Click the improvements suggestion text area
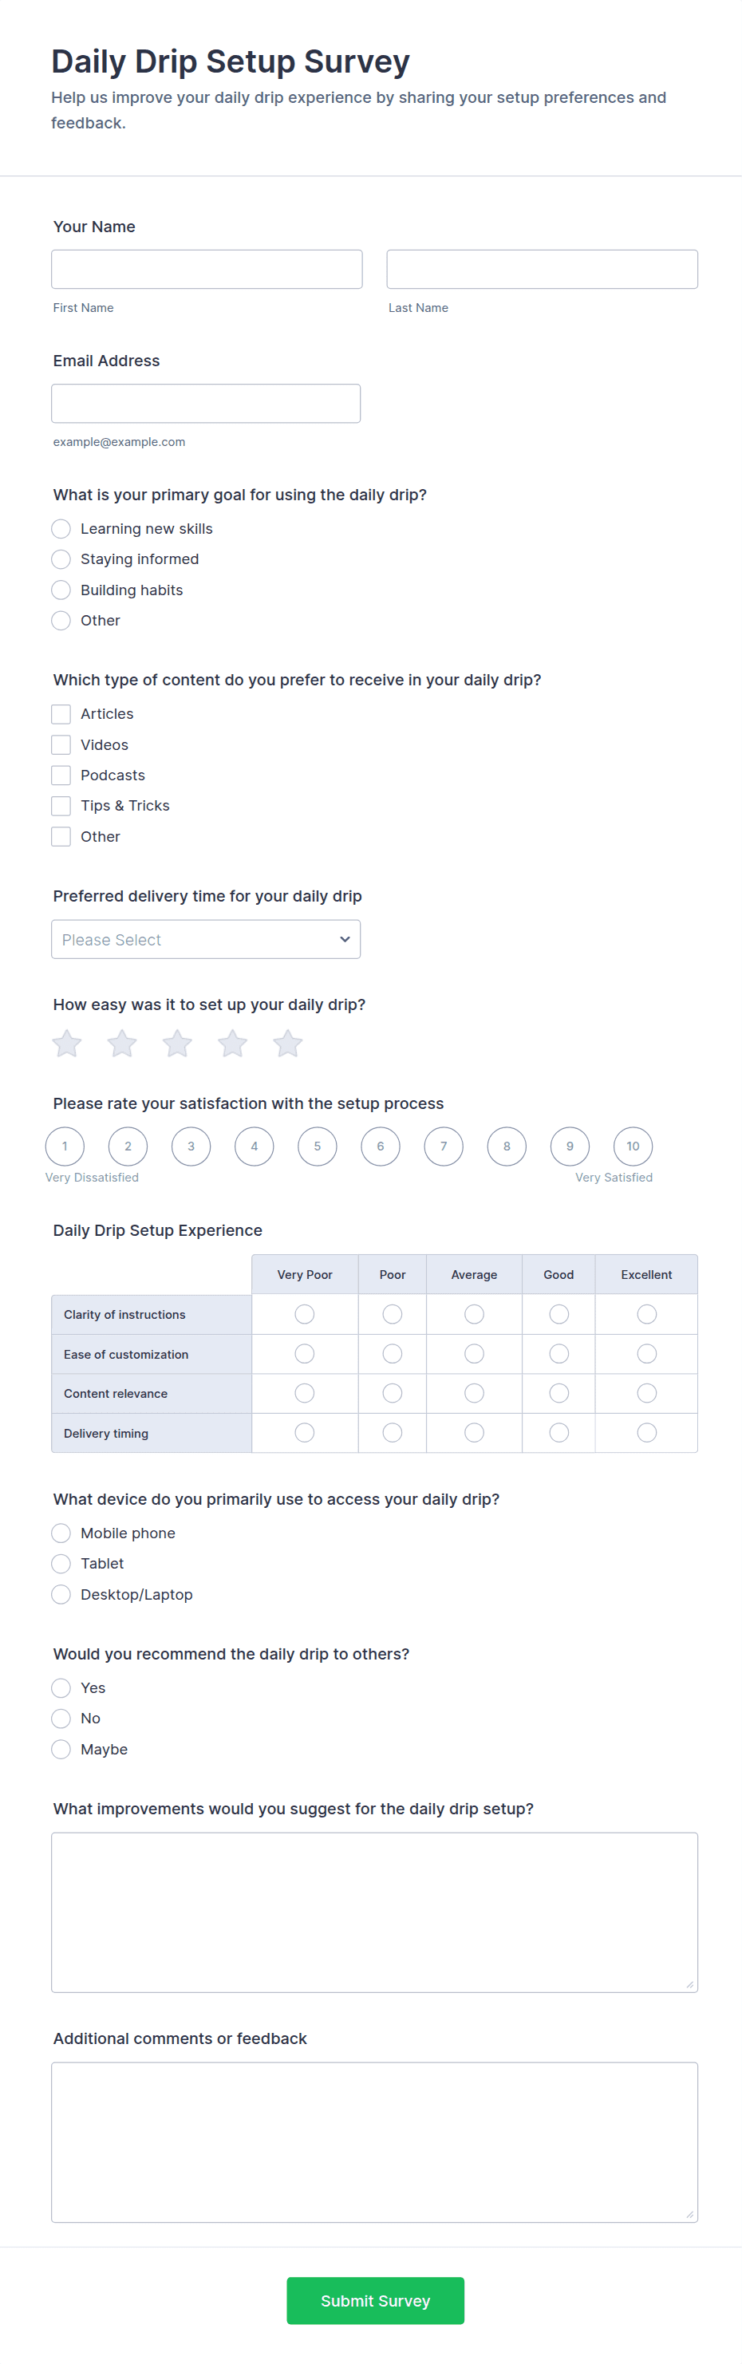Screen dimensions: 742x2364 point(374,1912)
